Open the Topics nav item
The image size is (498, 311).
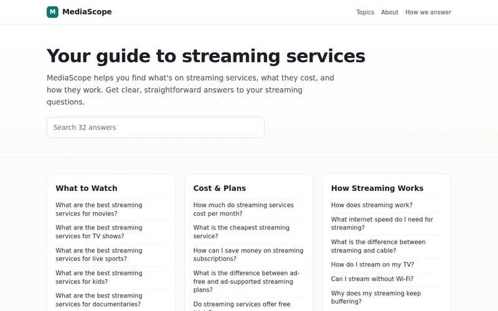(365, 12)
